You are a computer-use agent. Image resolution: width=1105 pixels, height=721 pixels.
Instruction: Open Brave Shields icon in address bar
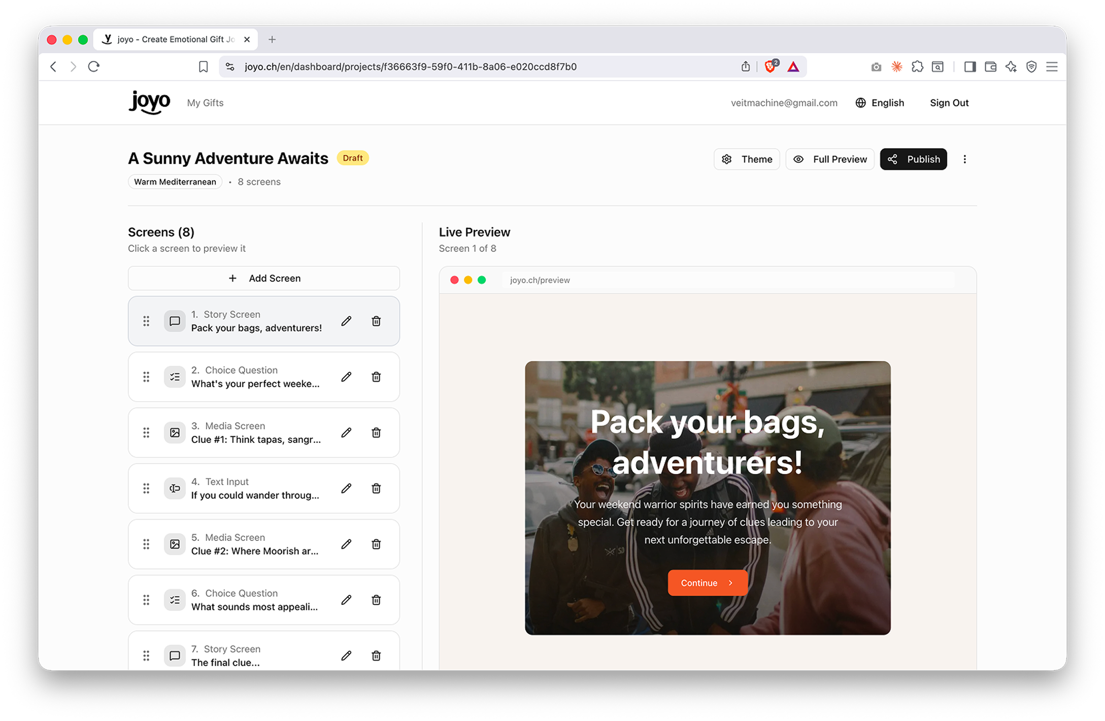tap(770, 66)
